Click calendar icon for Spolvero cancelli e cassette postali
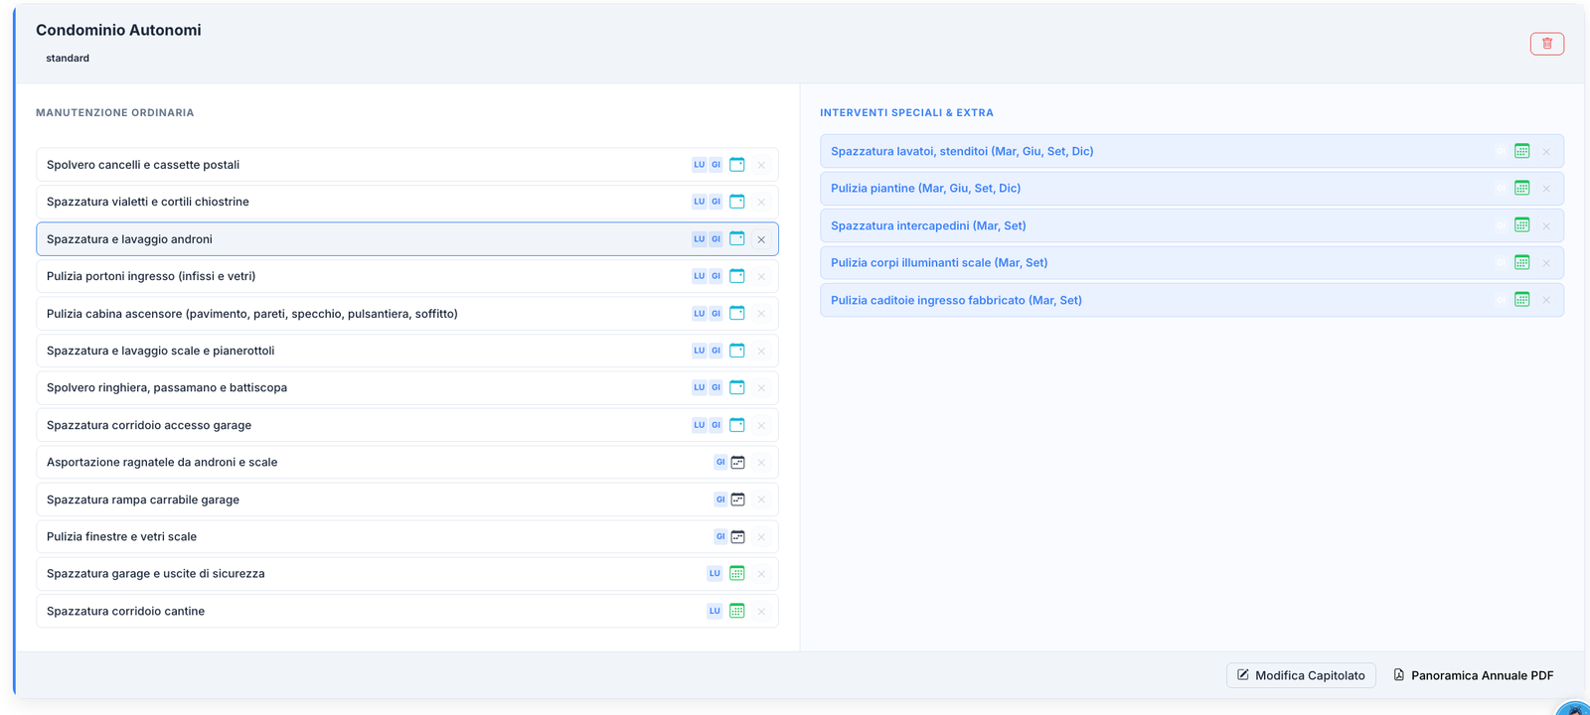The image size is (1590, 715). [x=736, y=165]
